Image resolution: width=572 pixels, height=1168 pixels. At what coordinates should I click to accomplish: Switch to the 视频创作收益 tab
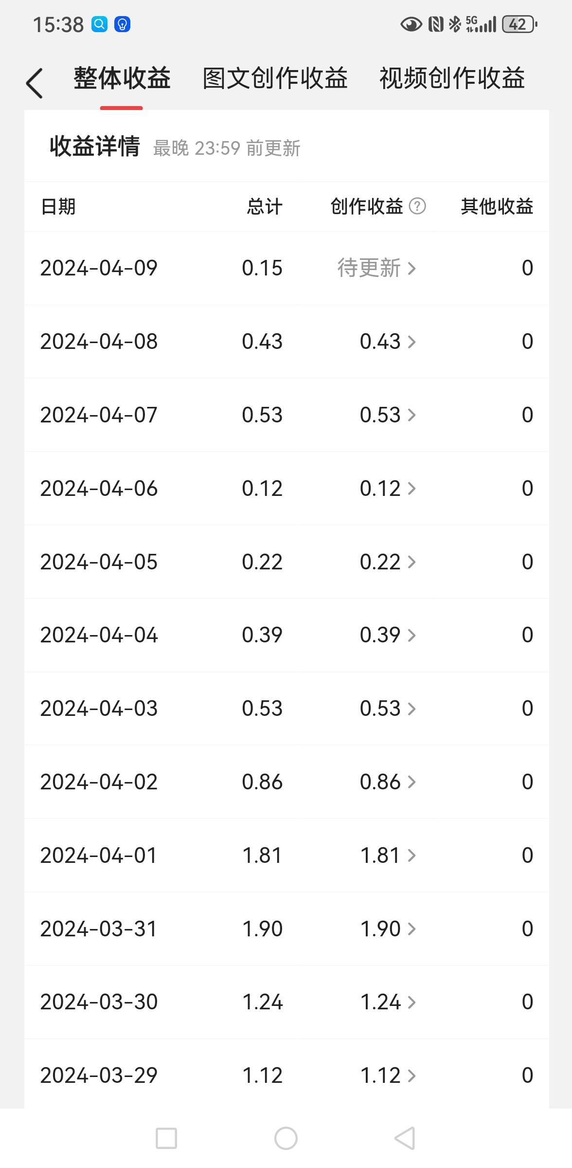click(x=452, y=78)
